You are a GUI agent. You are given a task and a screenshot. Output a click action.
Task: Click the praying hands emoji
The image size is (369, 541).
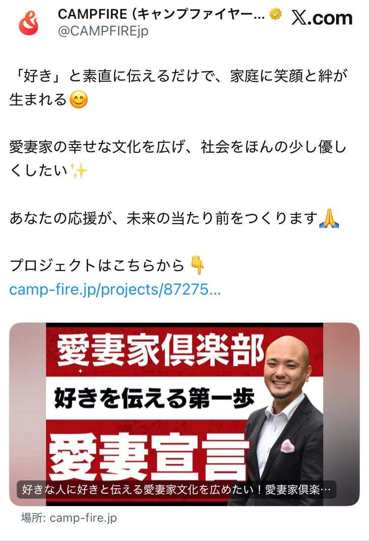[x=329, y=218]
